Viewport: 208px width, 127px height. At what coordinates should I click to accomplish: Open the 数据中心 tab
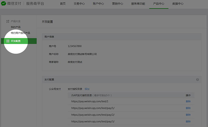(178, 4)
